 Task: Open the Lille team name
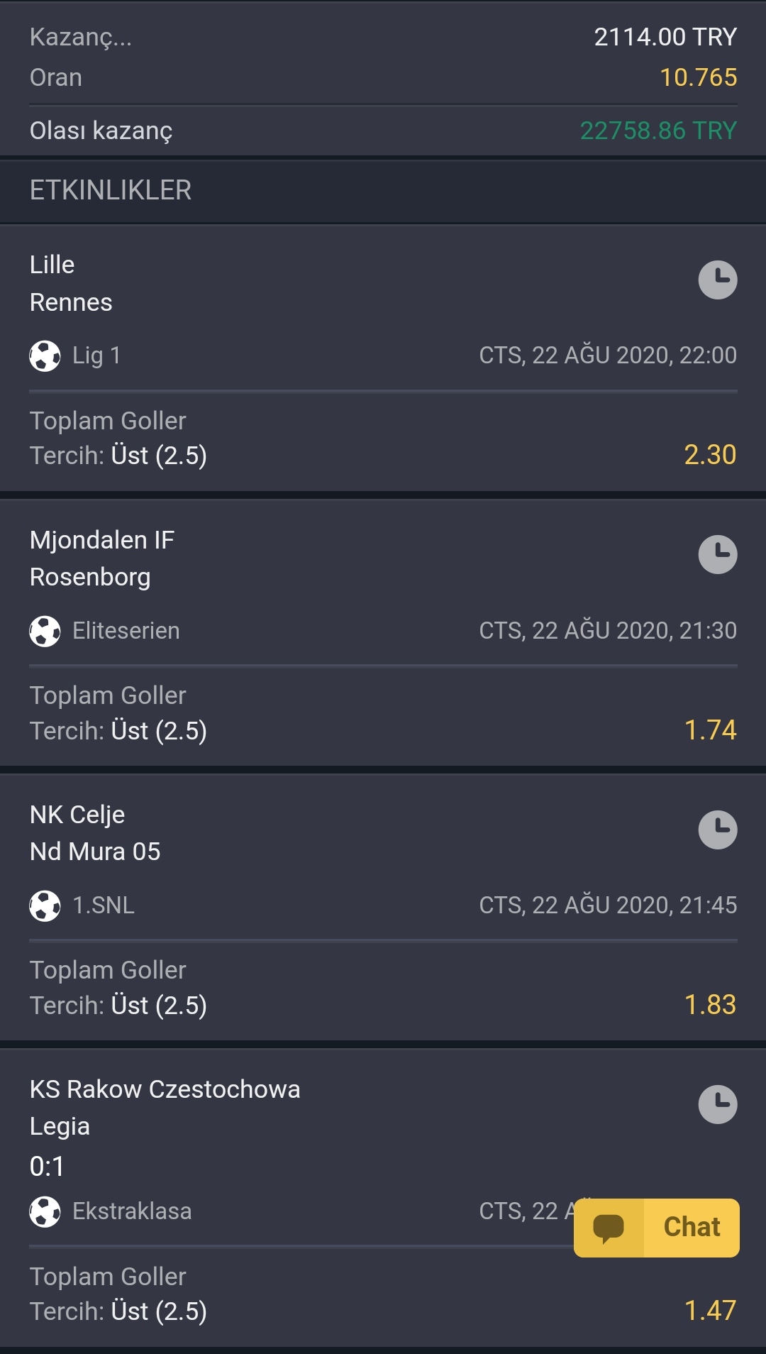click(x=52, y=265)
